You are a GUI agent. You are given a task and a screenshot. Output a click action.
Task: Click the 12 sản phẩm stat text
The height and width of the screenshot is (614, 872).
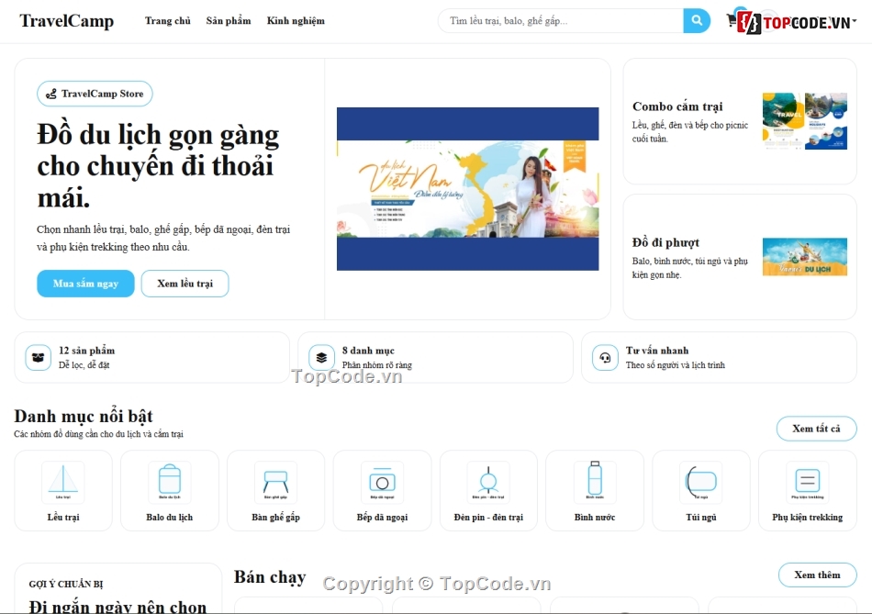click(87, 351)
